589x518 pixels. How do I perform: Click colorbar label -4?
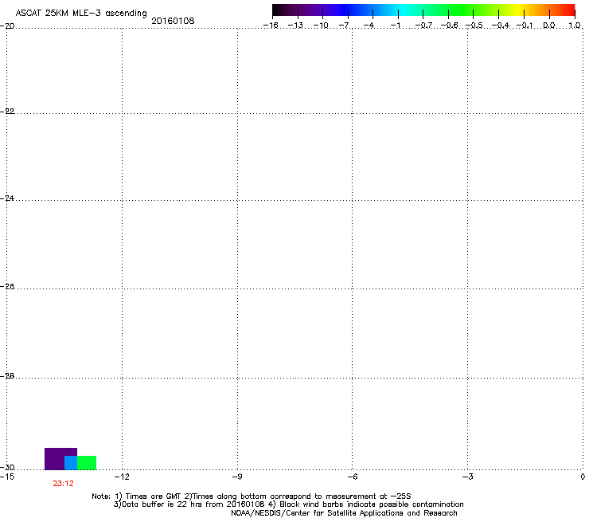pyautogui.click(x=369, y=26)
